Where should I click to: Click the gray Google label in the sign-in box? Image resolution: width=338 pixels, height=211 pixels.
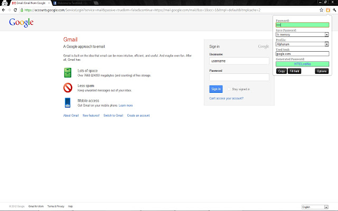(x=264, y=46)
